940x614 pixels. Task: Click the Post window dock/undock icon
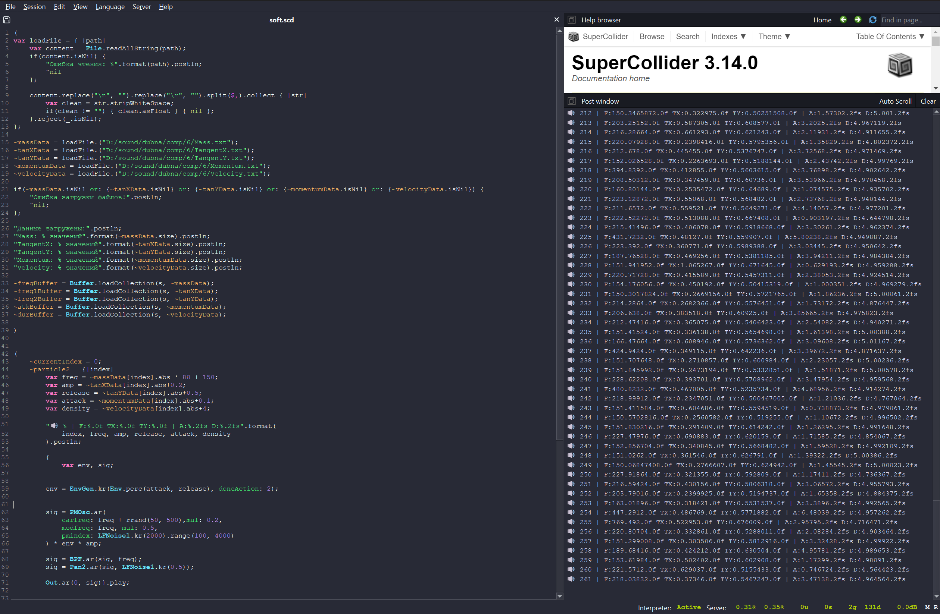click(572, 101)
